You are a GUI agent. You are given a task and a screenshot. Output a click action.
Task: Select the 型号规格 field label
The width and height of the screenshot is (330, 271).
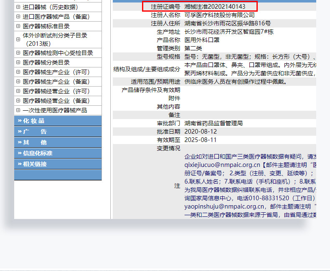(168, 57)
